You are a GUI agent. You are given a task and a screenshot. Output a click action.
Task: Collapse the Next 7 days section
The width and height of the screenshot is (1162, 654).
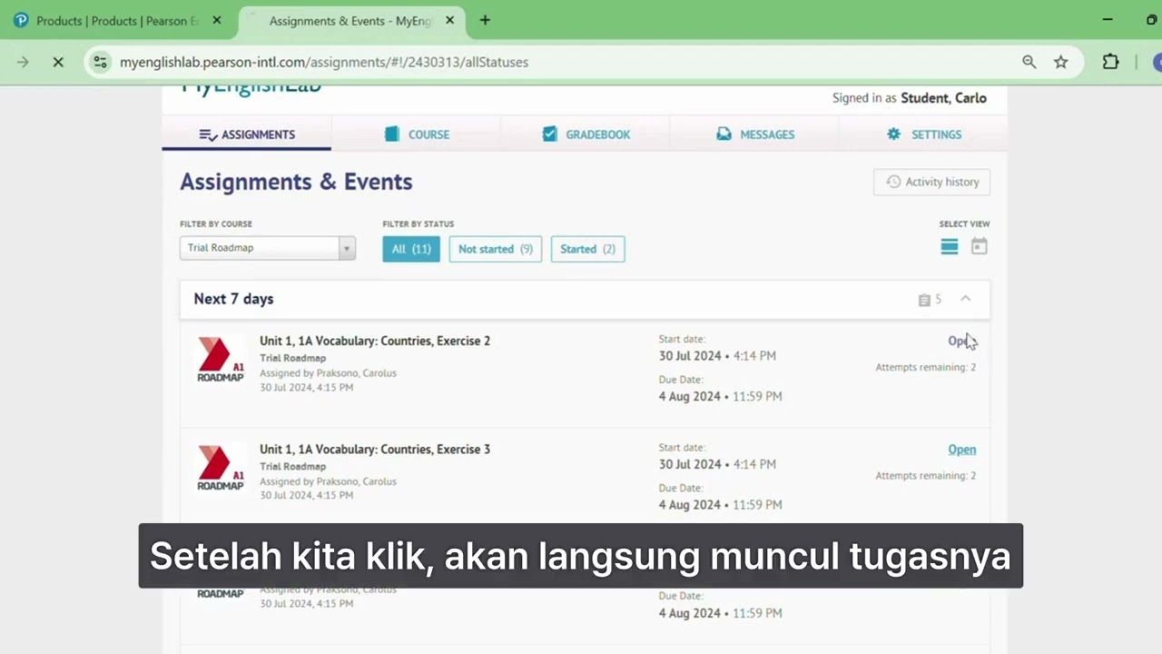point(966,299)
